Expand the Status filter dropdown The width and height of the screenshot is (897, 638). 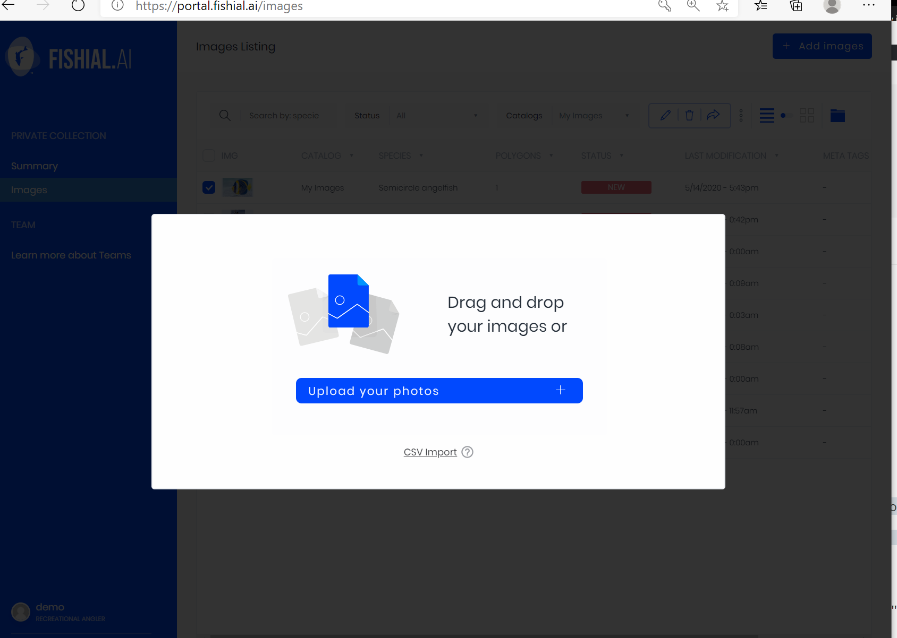pyautogui.click(x=436, y=116)
